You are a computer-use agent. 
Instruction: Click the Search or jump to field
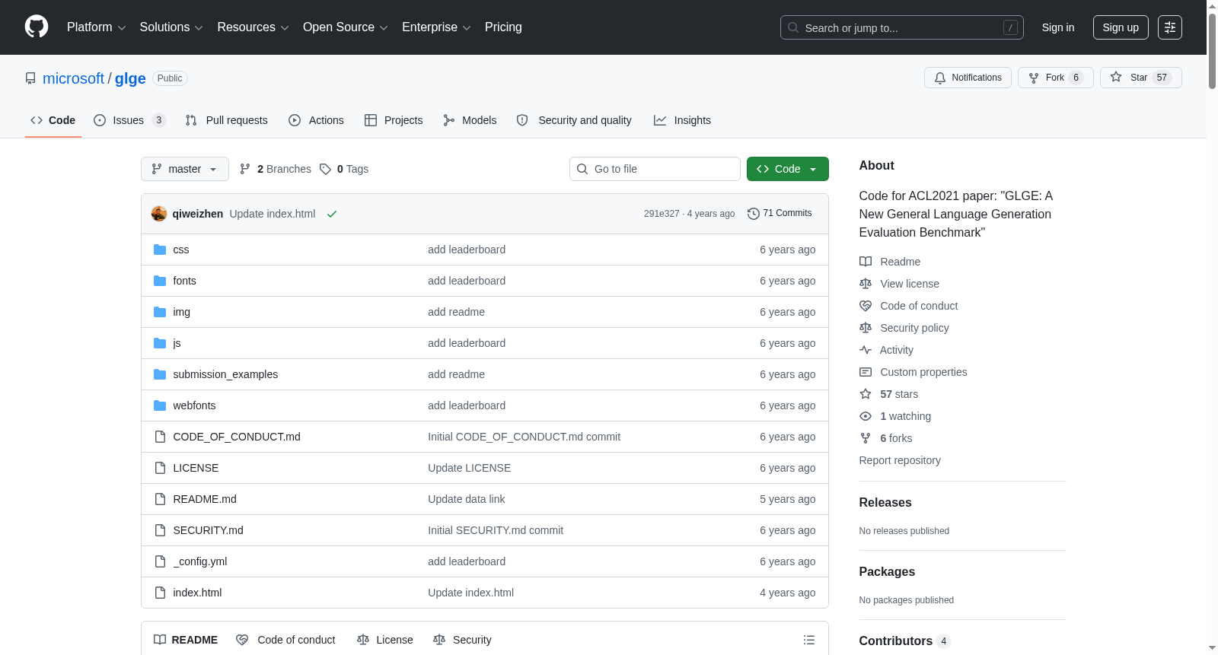click(x=902, y=27)
